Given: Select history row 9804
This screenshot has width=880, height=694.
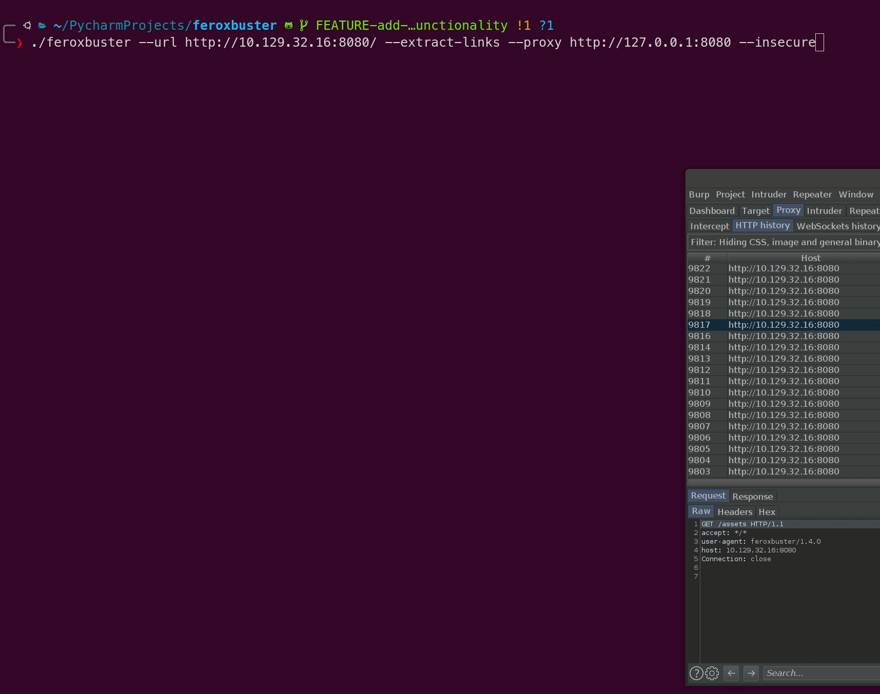Looking at the screenshot, I should (784, 460).
